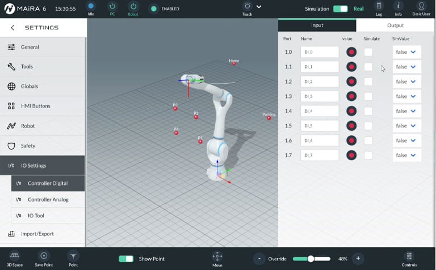Click the Info icon
The width and height of the screenshot is (436, 270).
[x=399, y=6]
